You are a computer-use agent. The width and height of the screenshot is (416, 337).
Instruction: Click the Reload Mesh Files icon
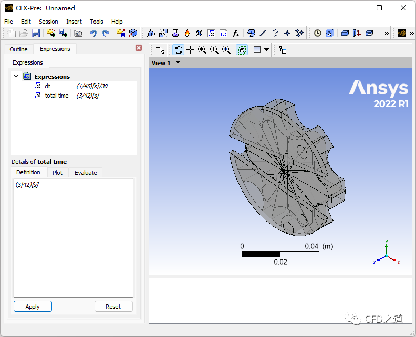[63, 34]
